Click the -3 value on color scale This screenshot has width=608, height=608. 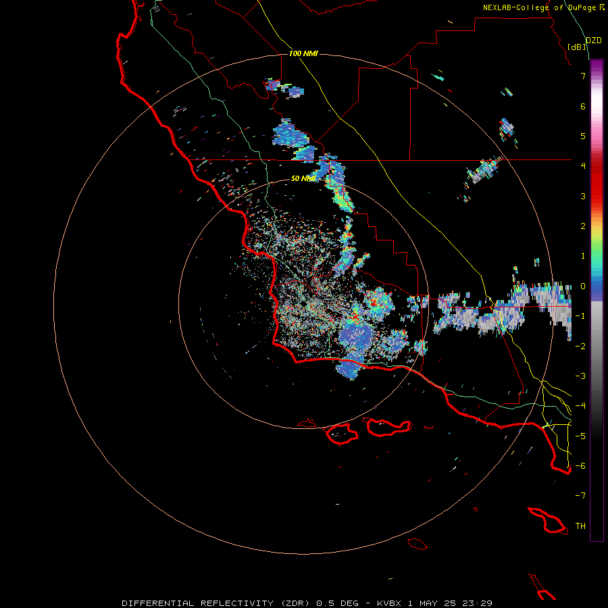pos(580,376)
